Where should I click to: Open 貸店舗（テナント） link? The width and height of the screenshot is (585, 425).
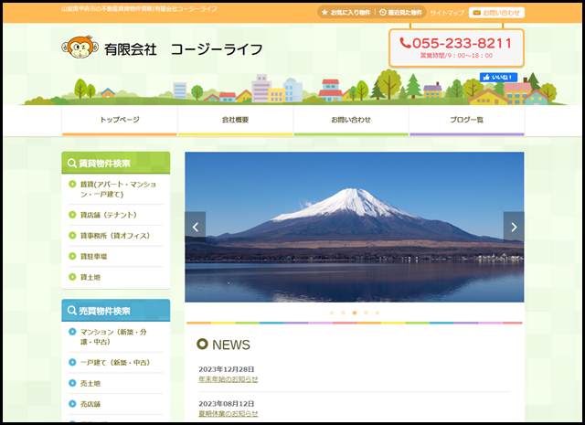click(x=109, y=215)
